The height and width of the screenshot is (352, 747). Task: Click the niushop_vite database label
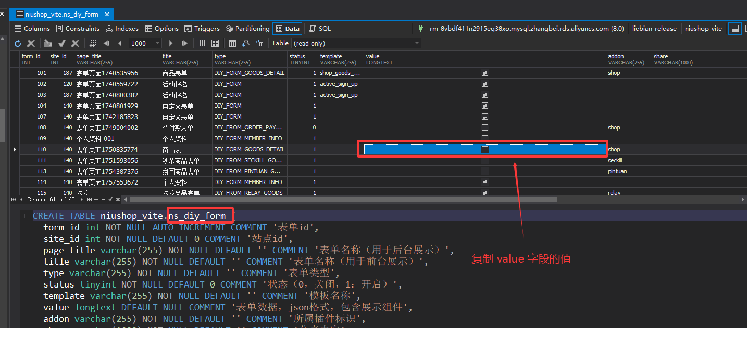(703, 29)
